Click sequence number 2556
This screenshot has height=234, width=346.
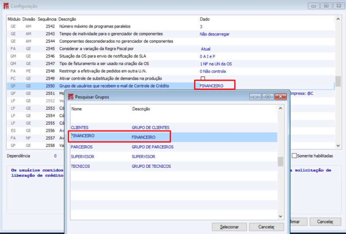coord(50,130)
